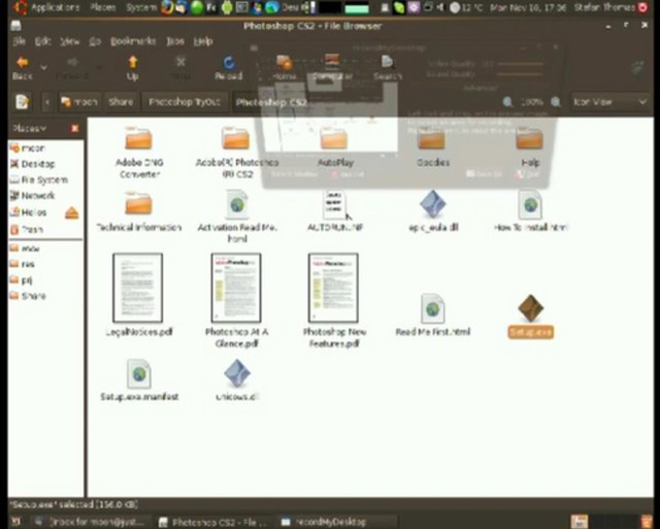Open the Places menu in the top panel
660x529 pixels.
click(103, 7)
